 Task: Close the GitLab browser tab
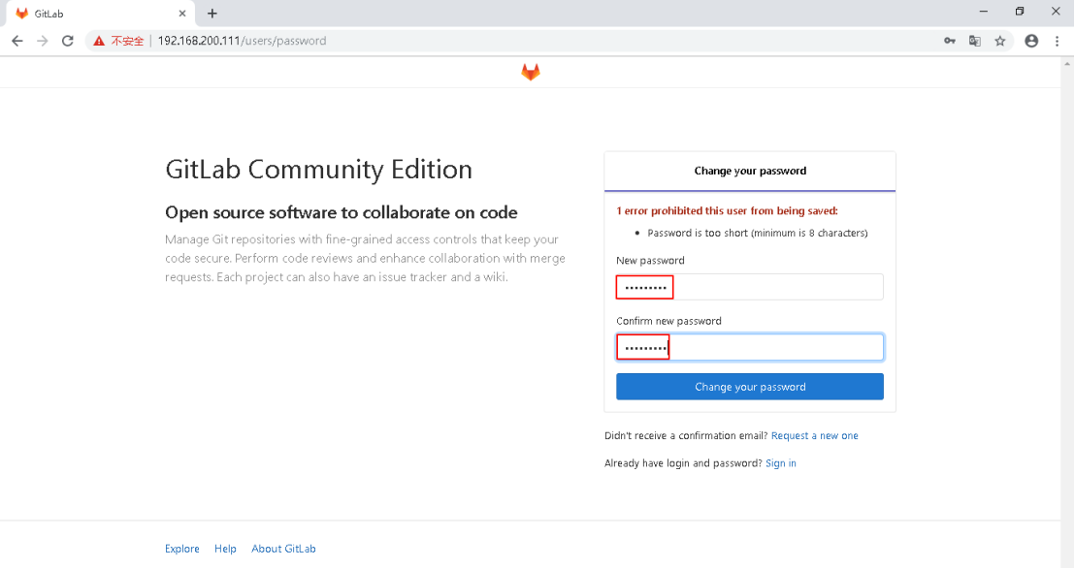click(182, 14)
